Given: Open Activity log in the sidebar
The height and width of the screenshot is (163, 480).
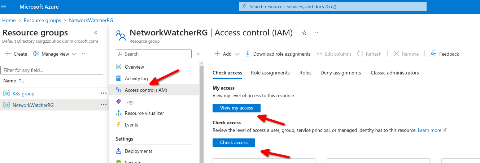Looking at the screenshot, I should [136, 78].
